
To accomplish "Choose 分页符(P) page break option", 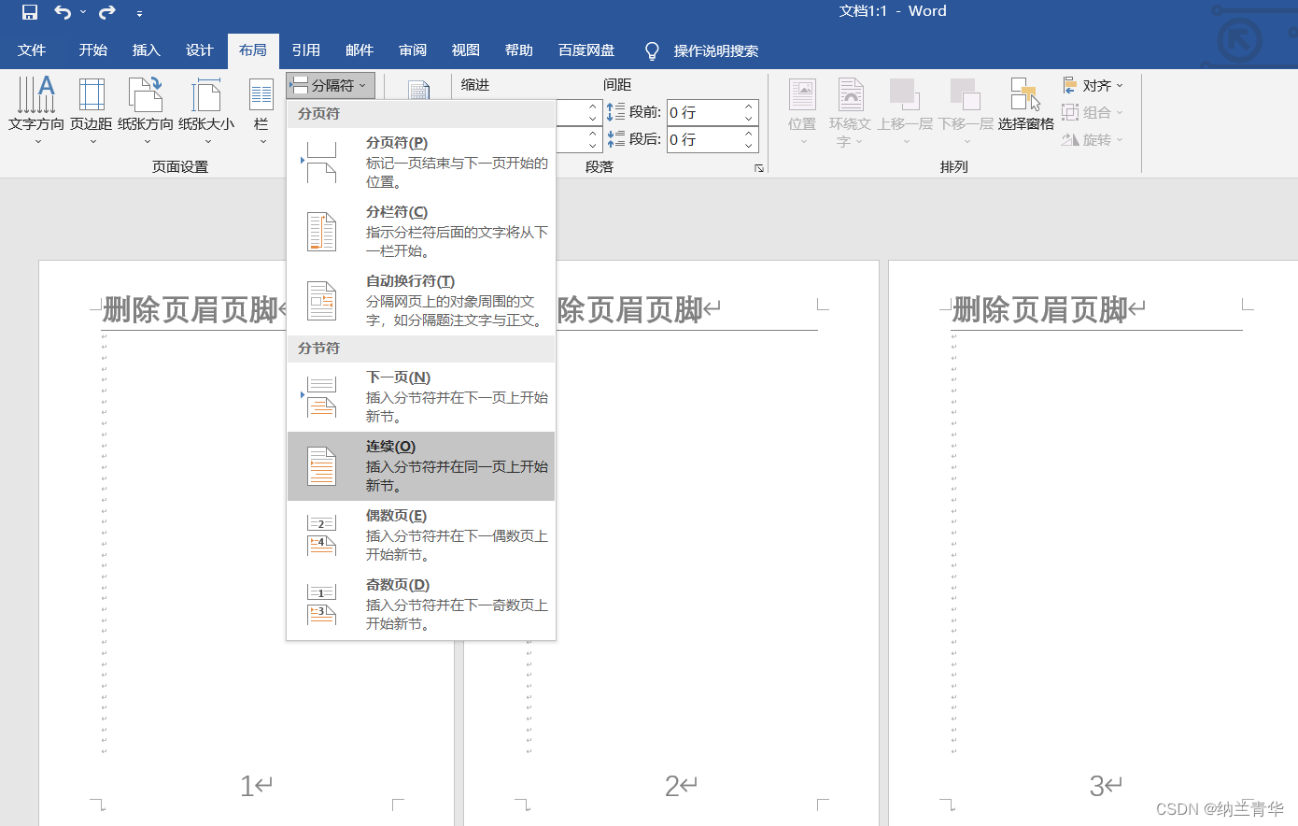I will (x=421, y=162).
